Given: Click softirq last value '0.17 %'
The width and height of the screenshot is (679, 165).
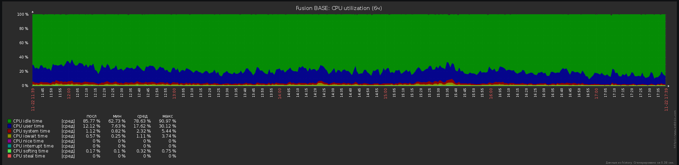Looking at the screenshot, I should tap(93, 151).
